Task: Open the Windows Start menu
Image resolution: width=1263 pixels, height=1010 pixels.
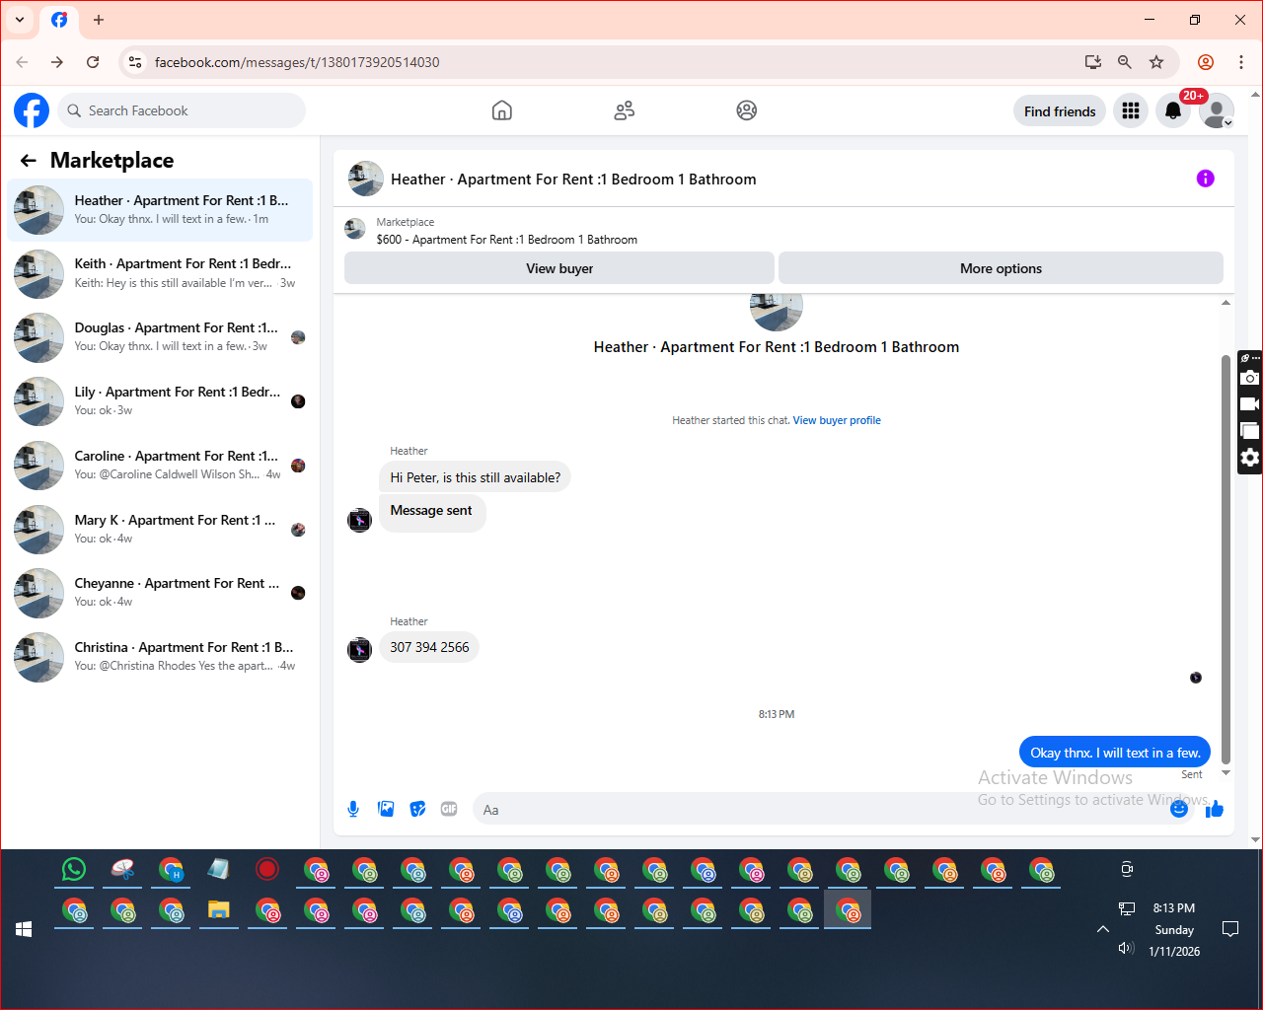Action: click(25, 929)
